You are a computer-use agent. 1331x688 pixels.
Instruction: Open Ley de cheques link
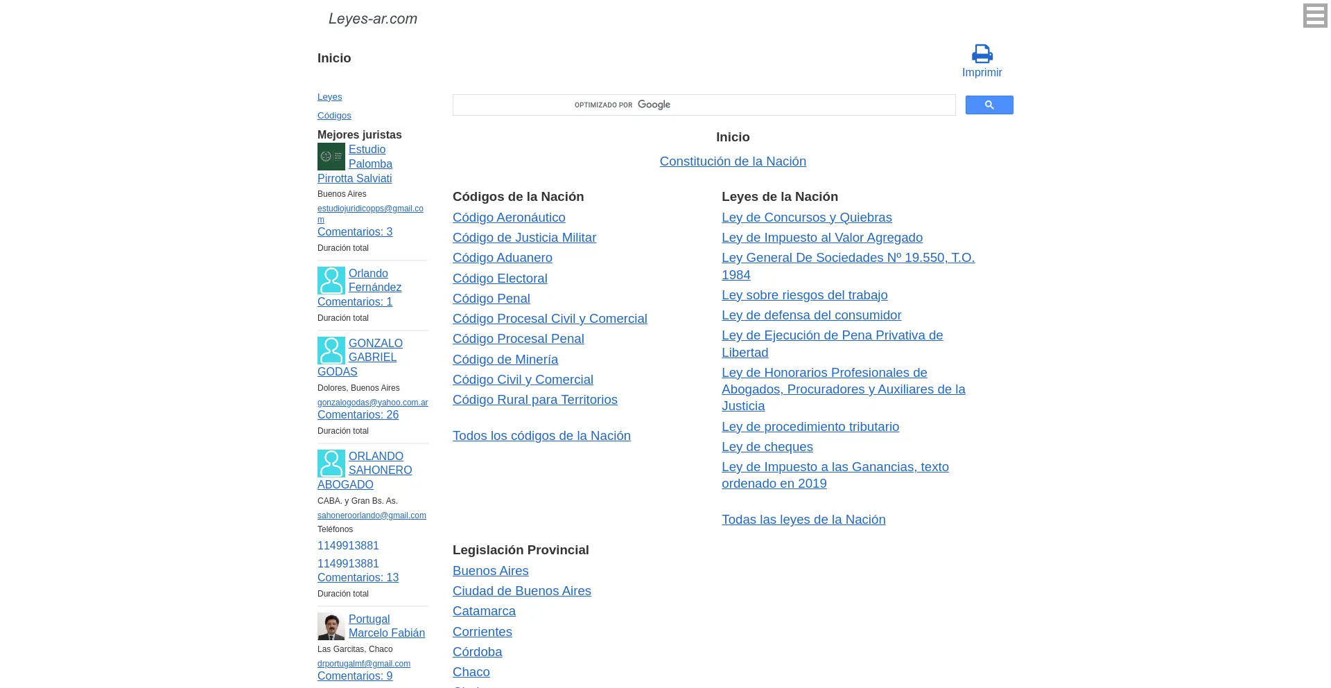767,447
